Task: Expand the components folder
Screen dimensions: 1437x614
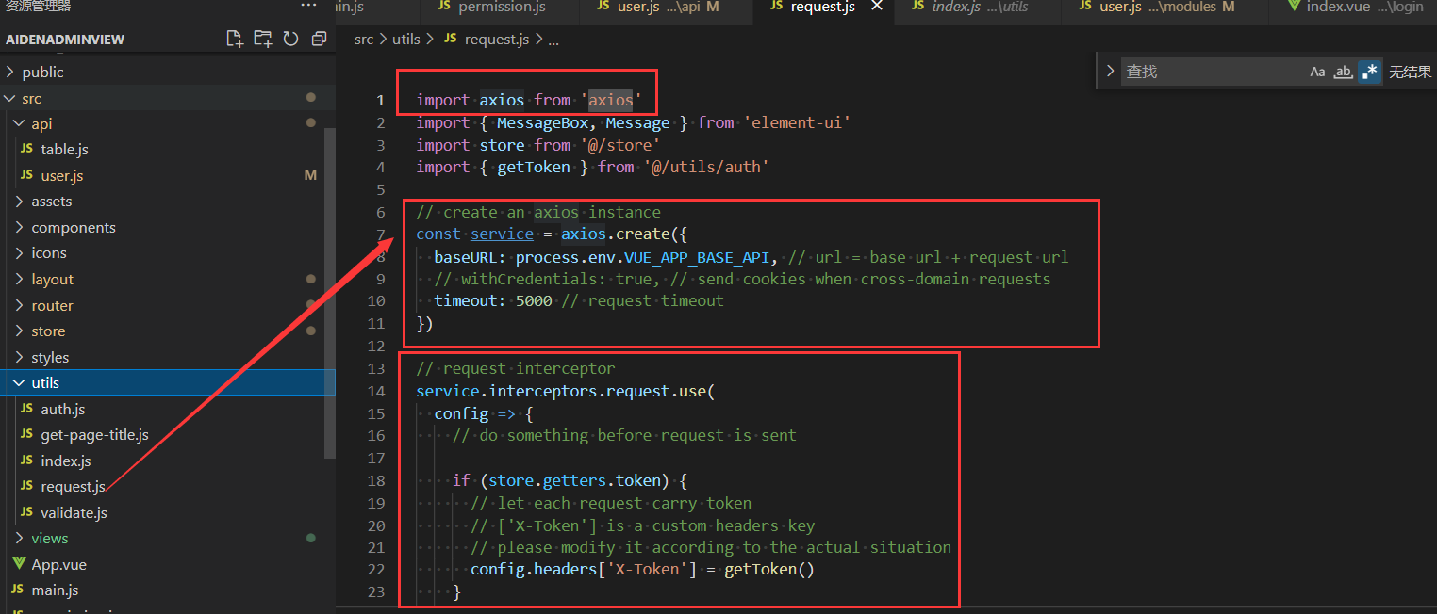Action: coord(74,228)
